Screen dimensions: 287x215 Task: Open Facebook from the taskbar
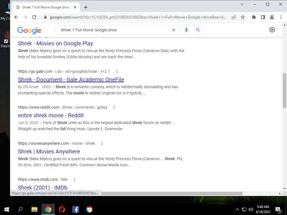tap(76, 209)
